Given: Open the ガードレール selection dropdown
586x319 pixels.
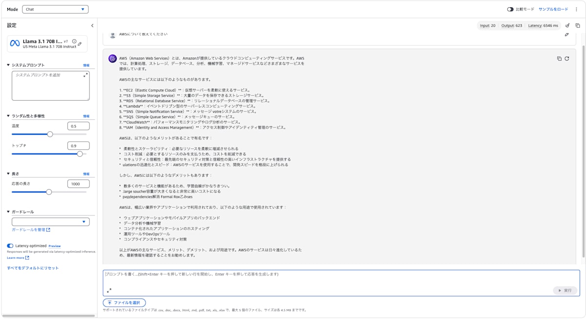Looking at the screenshot, I should coord(51,222).
